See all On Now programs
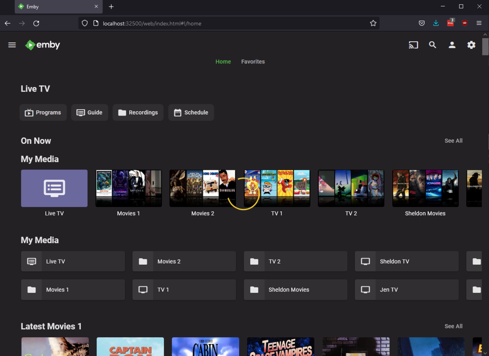The width and height of the screenshot is (489, 356). (453, 141)
